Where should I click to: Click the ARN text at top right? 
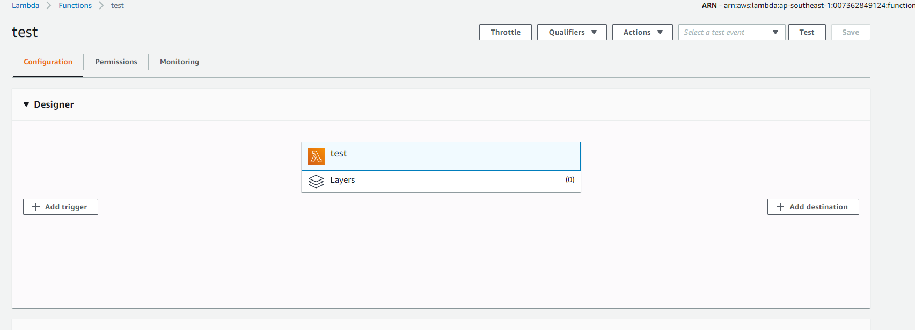[808, 5]
